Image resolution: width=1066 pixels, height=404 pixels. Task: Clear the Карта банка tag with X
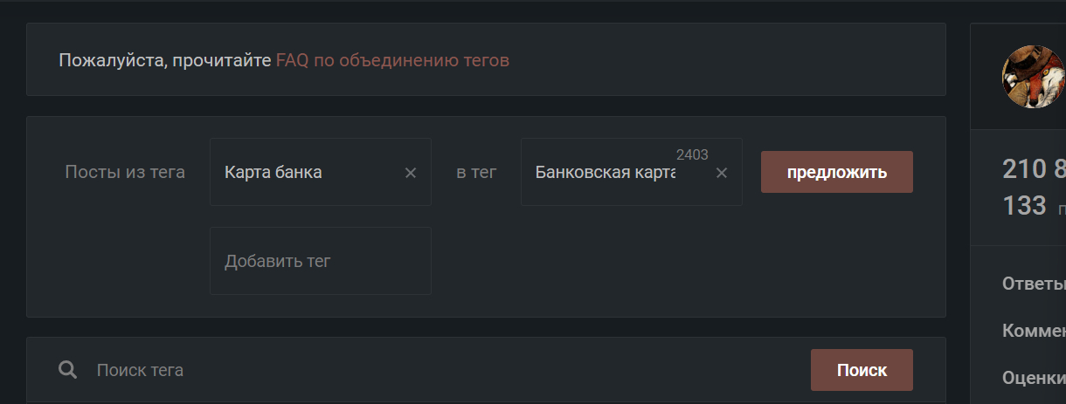point(411,173)
